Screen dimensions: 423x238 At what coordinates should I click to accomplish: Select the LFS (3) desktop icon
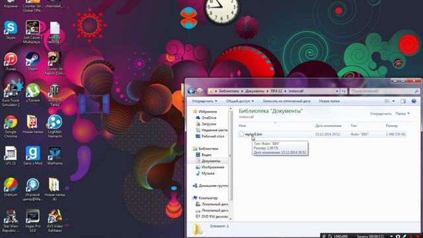tap(11, 155)
